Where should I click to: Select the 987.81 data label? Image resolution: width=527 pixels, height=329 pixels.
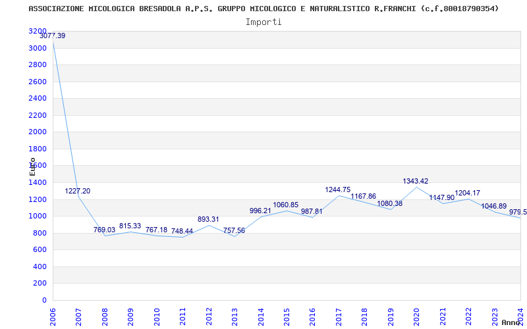click(312, 211)
